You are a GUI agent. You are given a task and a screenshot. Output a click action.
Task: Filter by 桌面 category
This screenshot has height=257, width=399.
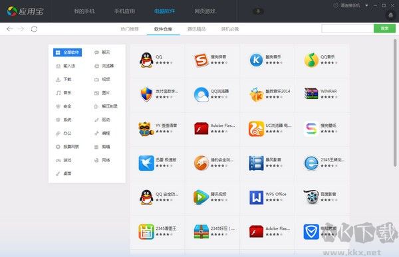click(x=63, y=173)
